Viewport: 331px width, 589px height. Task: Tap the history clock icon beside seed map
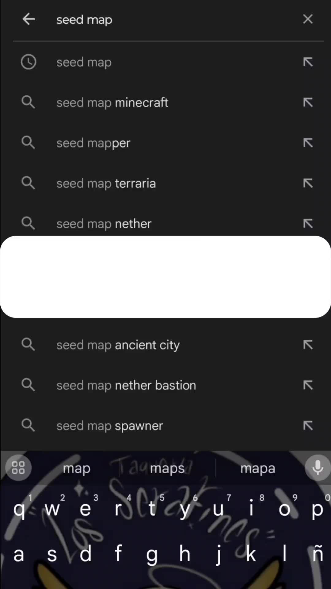pos(29,62)
